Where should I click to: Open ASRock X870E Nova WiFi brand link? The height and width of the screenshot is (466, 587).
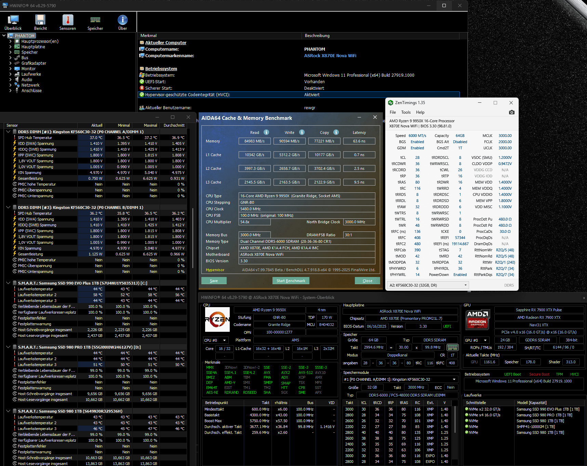click(x=330, y=56)
